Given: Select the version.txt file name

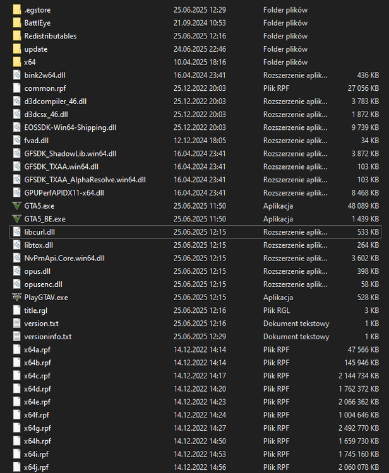Looking at the screenshot, I should click(x=42, y=324).
